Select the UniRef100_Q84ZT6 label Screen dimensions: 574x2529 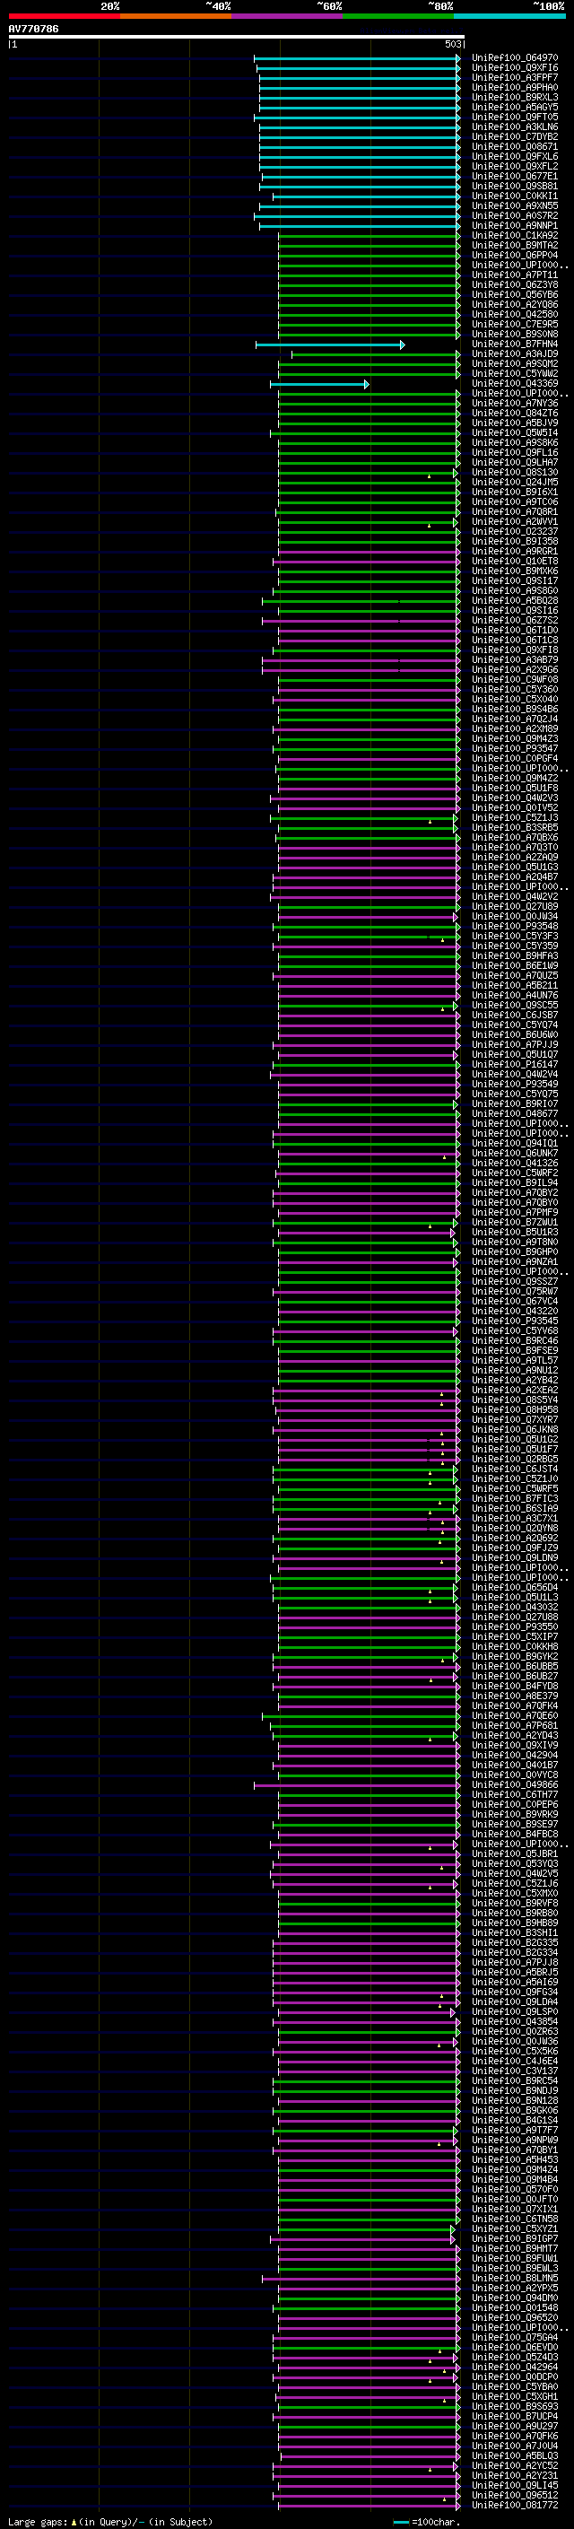[515, 414]
